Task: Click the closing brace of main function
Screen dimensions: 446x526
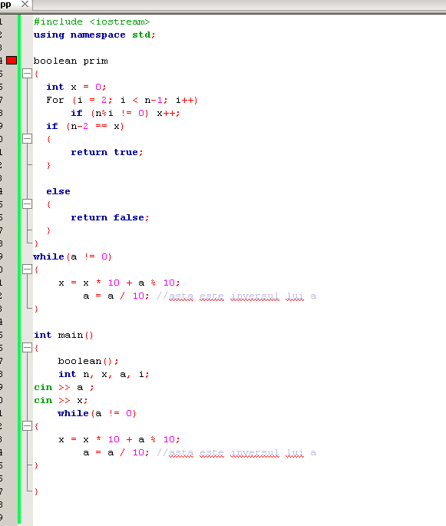Action: [x=36, y=491]
